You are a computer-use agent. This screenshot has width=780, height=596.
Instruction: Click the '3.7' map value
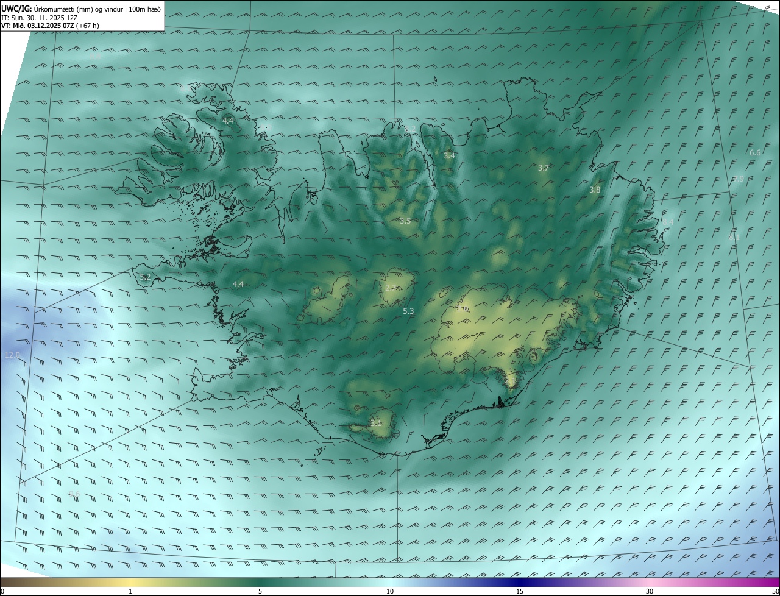[x=544, y=168]
